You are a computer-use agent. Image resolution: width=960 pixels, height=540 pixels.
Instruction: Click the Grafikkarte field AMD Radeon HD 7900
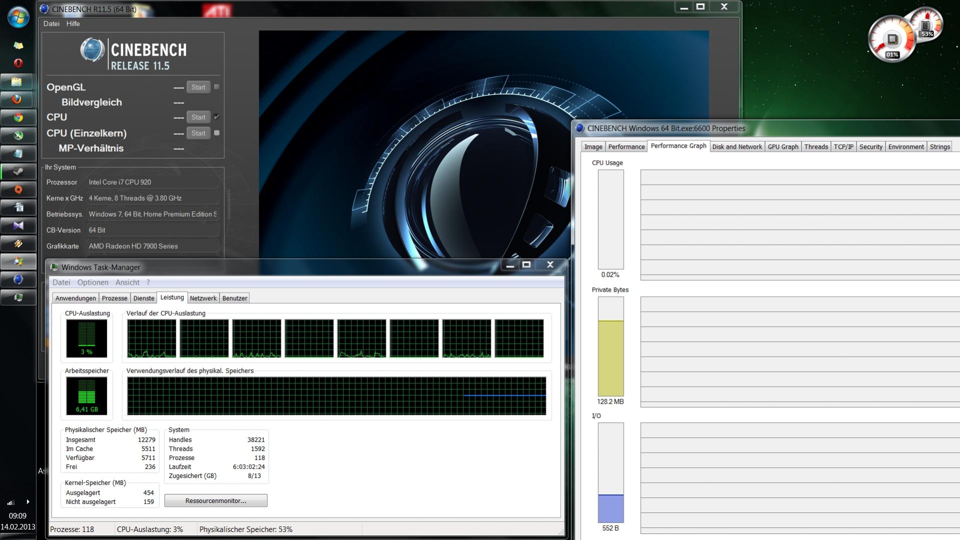point(153,246)
